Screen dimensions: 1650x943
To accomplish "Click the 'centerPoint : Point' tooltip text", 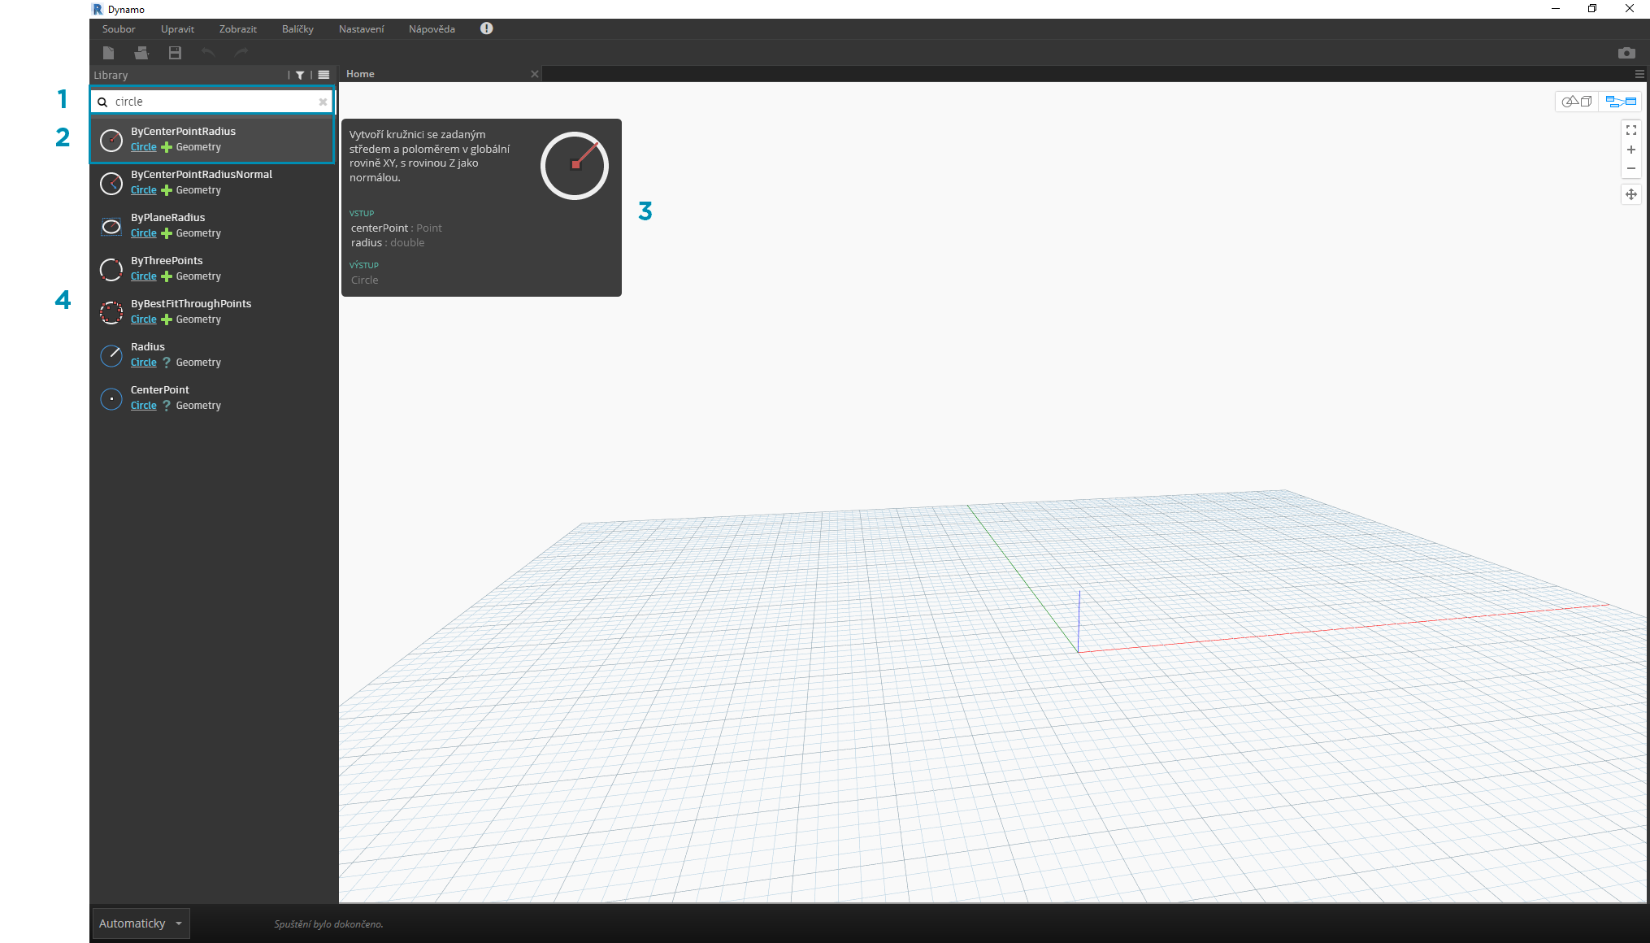I will 397,228.
